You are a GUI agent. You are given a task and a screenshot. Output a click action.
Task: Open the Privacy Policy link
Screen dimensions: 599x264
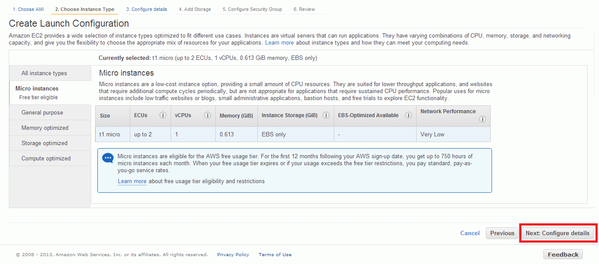[233, 254]
